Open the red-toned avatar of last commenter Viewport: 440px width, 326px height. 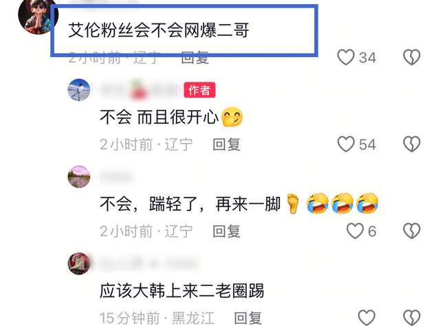(79, 263)
